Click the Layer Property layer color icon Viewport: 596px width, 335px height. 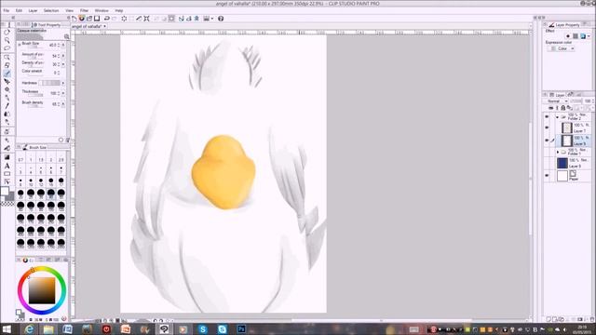point(583,36)
